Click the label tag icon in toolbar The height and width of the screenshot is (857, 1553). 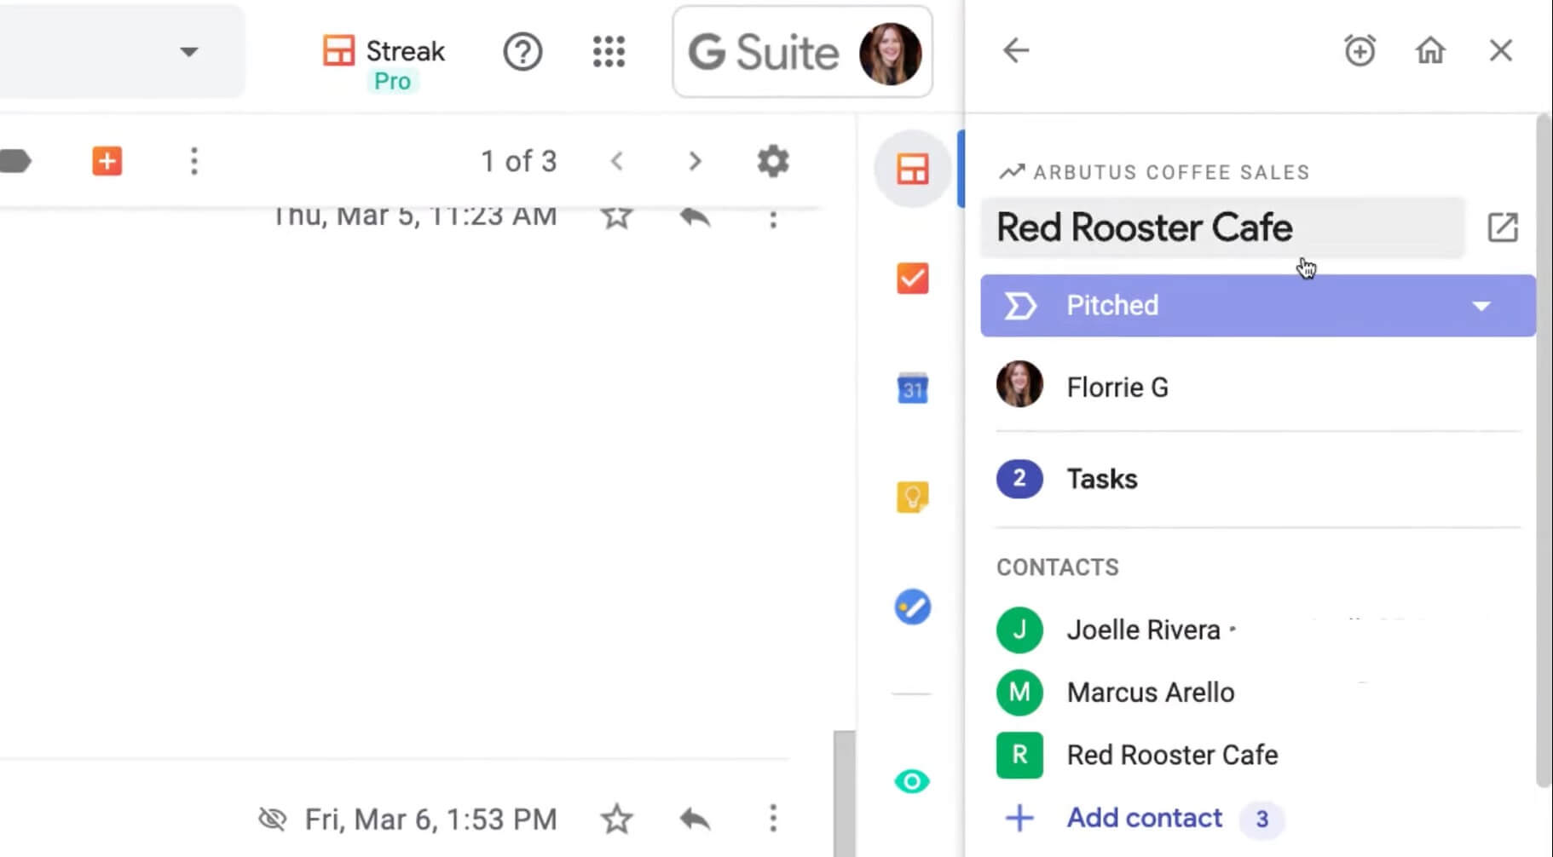(15, 161)
